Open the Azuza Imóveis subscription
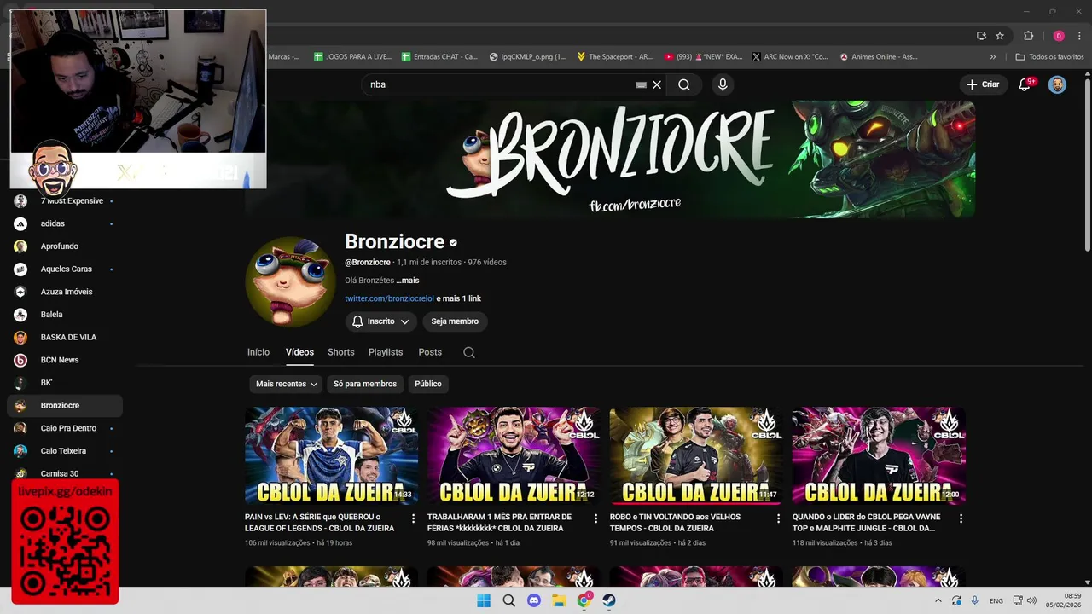 click(x=65, y=292)
